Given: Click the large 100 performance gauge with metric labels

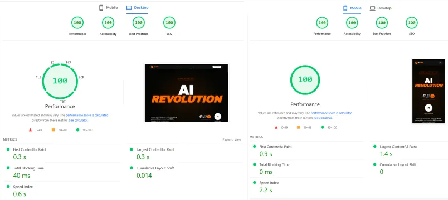Looking at the screenshot, I should tap(60, 81).
